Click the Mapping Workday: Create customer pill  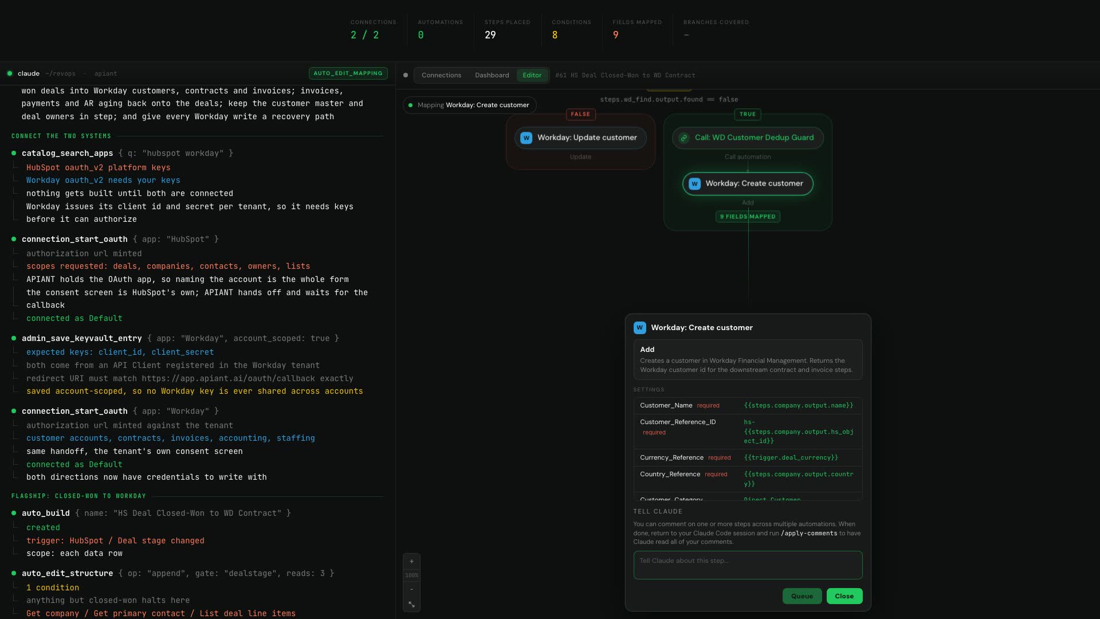coord(470,105)
